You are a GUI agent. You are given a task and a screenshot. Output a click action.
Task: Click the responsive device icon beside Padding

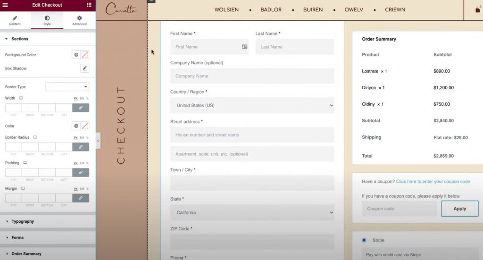(25, 163)
